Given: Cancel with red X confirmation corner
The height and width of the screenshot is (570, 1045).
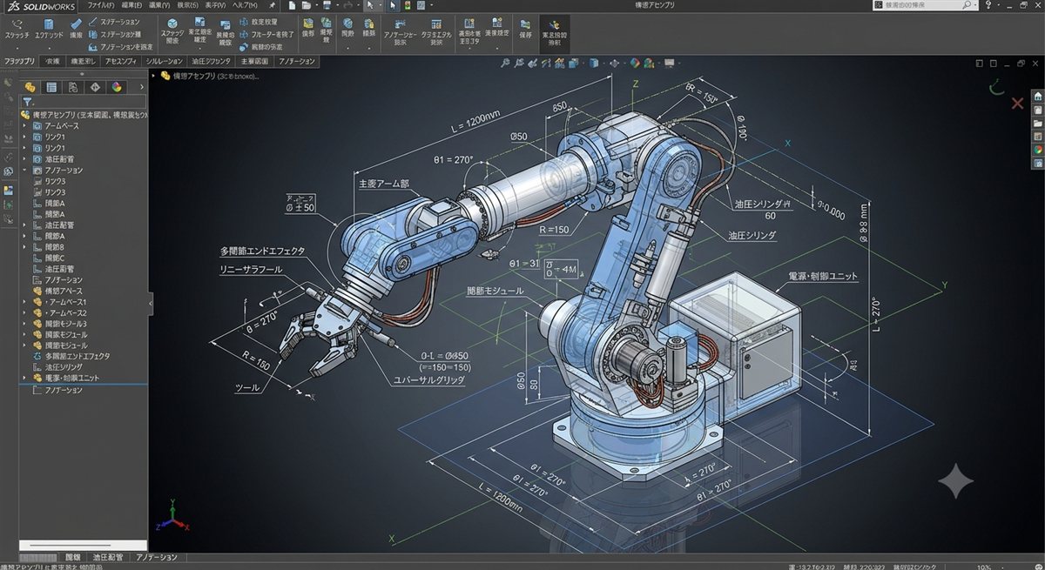Looking at the screenshot, I should [1017, 103].
